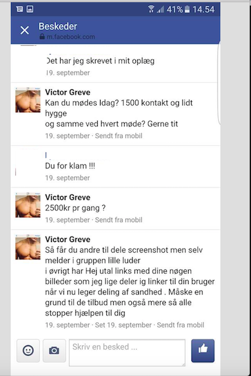
Task: Tap the battery indicator in status bar
Action: click(x=188, y=9)
